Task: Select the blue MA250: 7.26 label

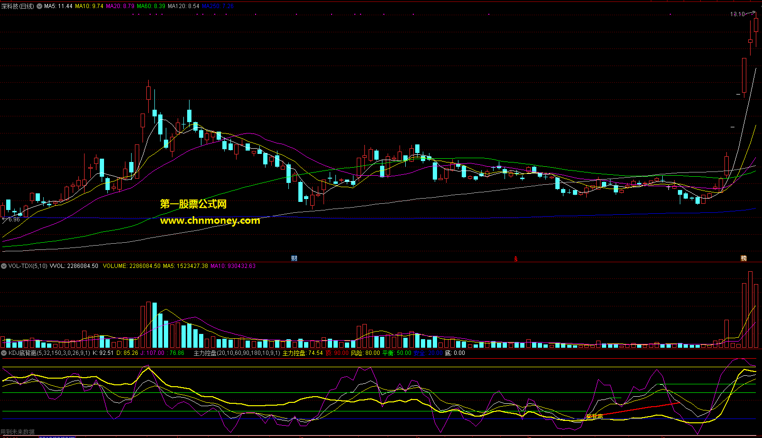Action: [218, 6]
